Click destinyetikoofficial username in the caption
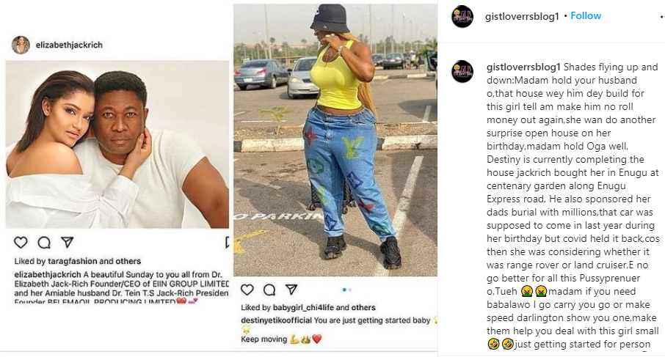This screenshot has height=357, width=665. [277, 320]
